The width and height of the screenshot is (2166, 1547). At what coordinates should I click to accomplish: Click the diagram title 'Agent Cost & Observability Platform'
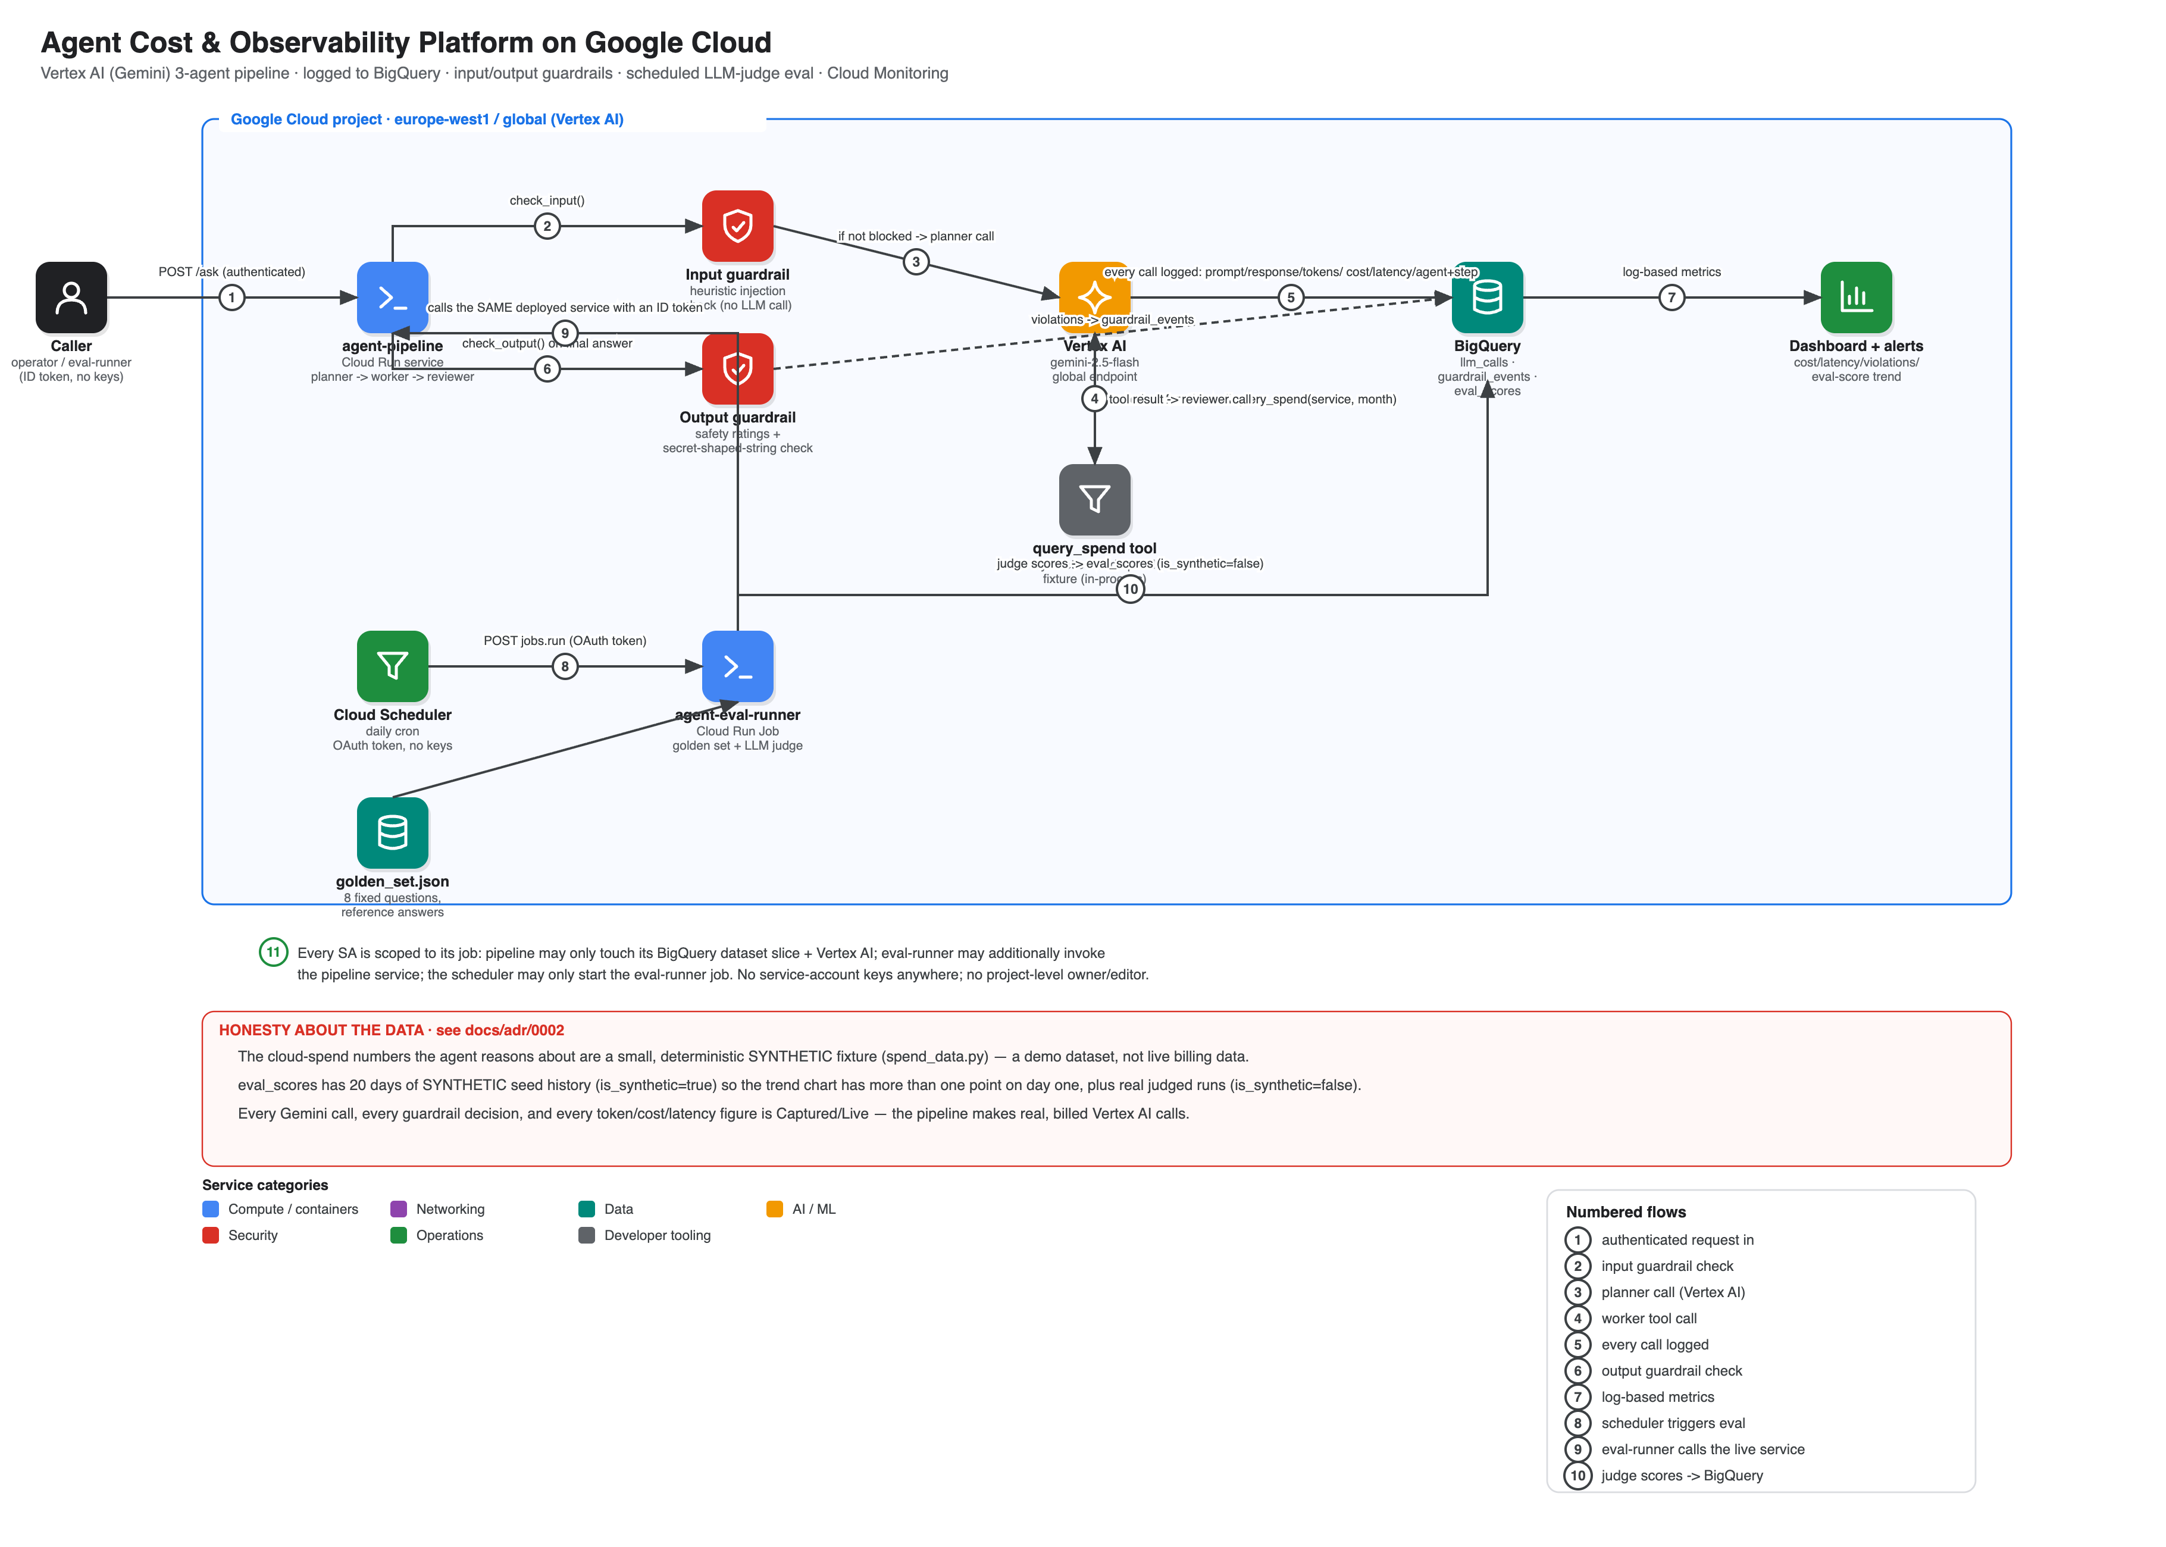[x=406, y=43]
